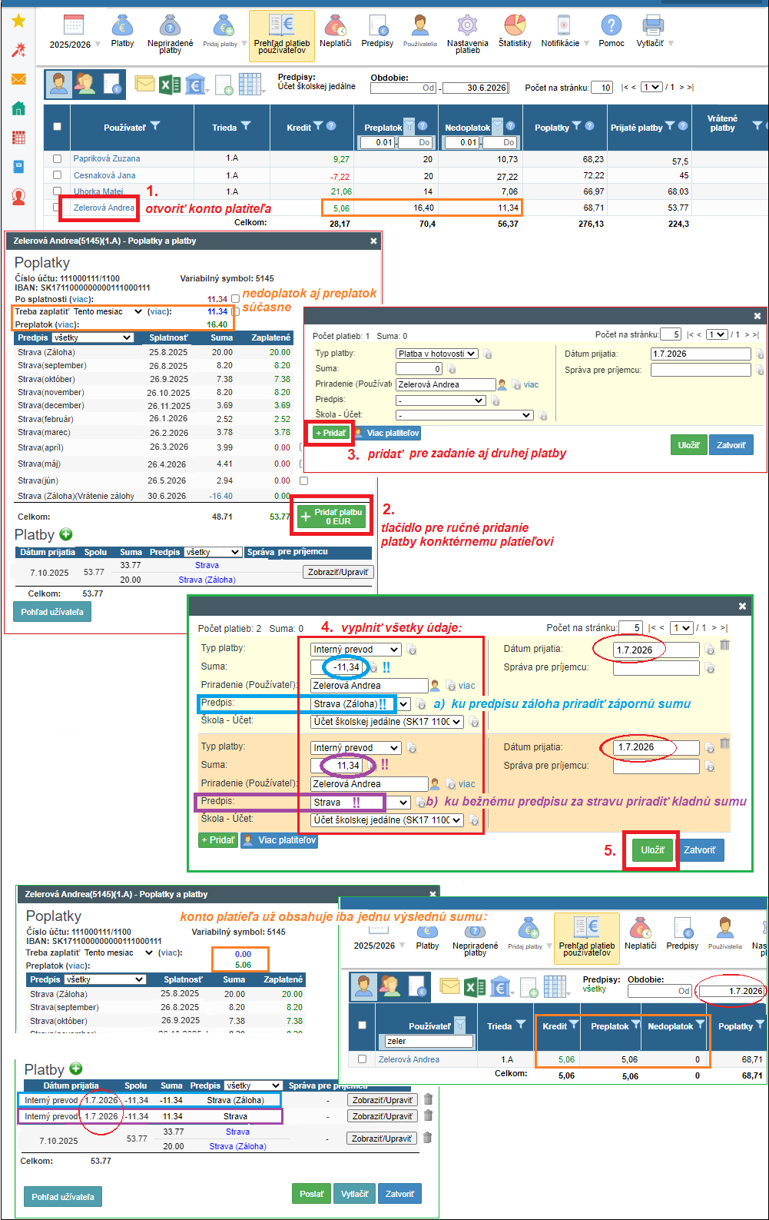Screen dimensions: 769x1220
Task: Click the green plus icon next to Platby
Action: [x=65, y=534]
